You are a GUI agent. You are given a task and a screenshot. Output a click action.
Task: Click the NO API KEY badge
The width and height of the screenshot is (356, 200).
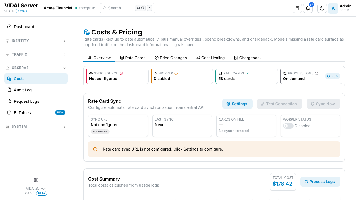(100, 132)
